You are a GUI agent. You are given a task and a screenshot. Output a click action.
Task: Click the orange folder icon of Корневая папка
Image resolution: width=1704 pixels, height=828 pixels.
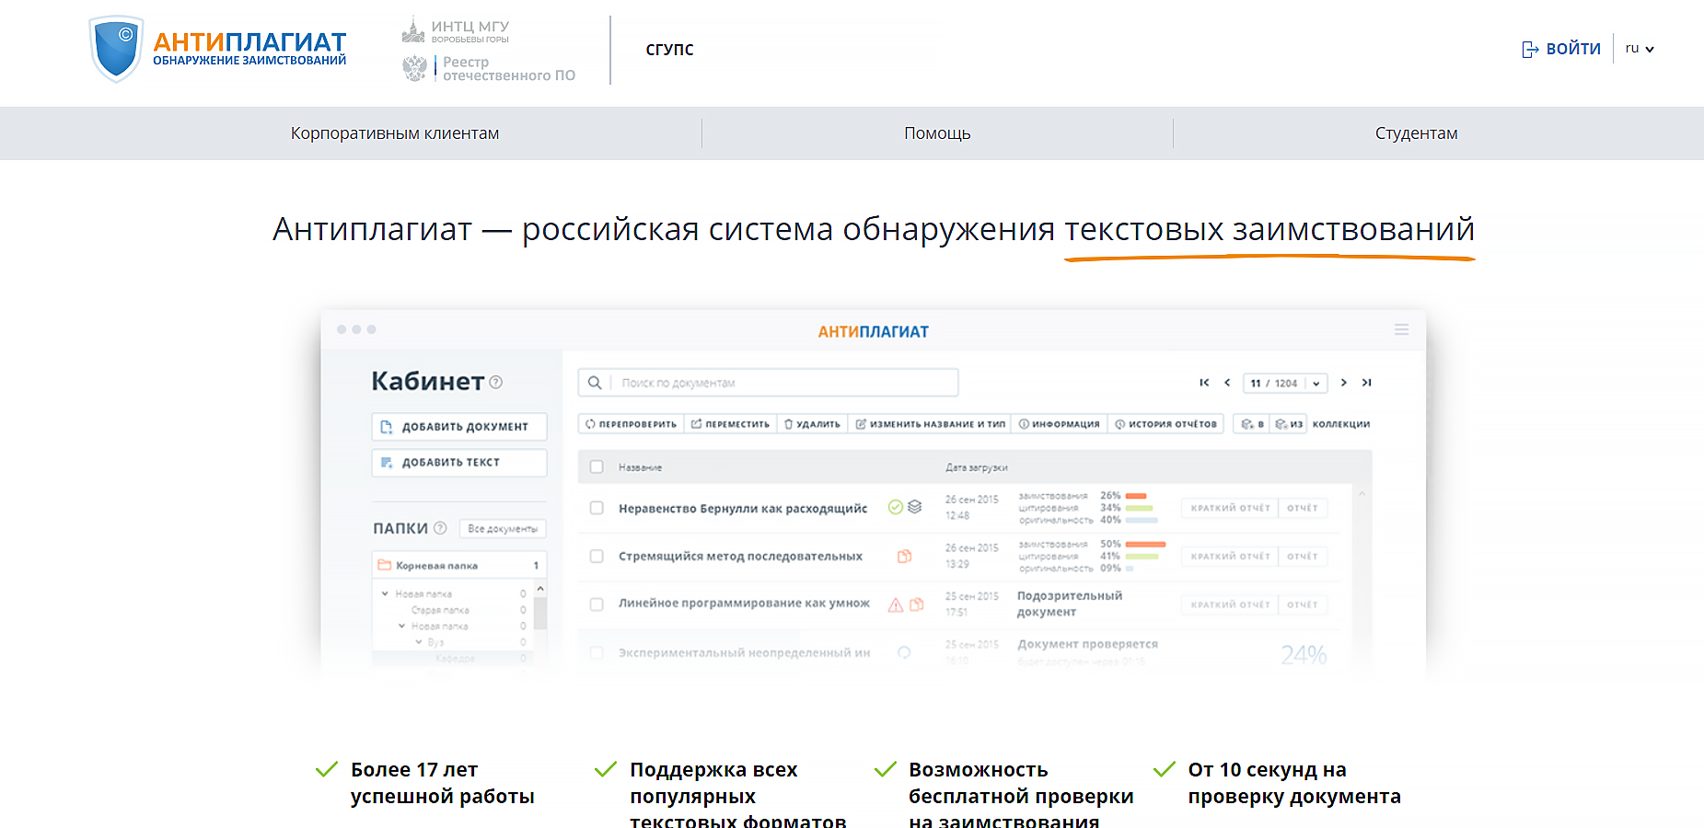coord(385,565)
